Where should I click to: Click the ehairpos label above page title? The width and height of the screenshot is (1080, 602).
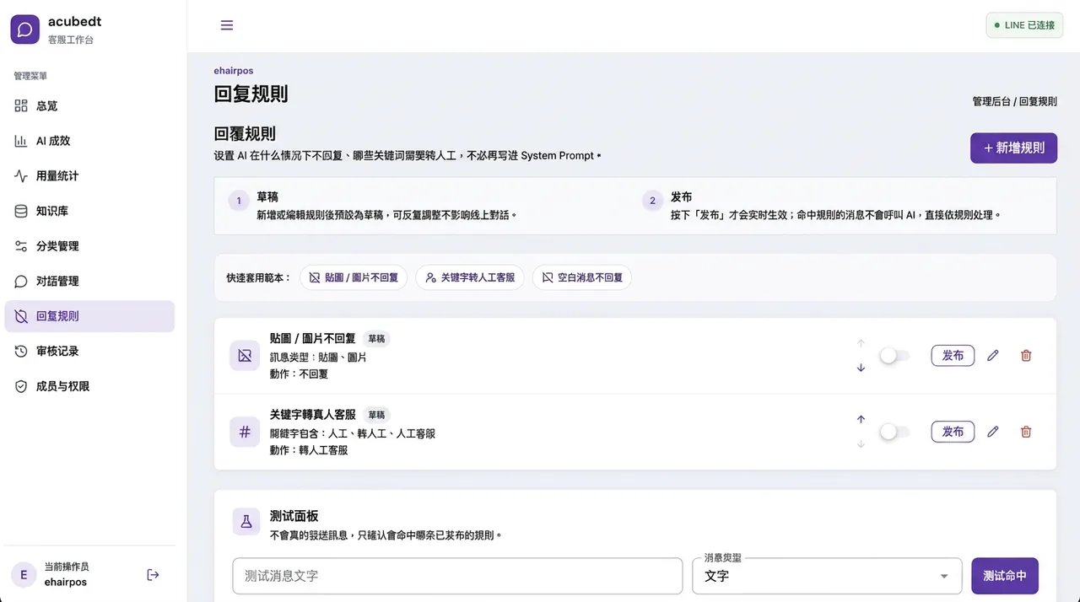point(234,71)
